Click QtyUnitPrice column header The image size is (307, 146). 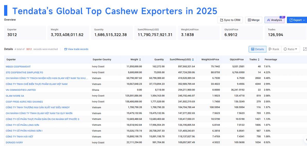pos(237,59)
